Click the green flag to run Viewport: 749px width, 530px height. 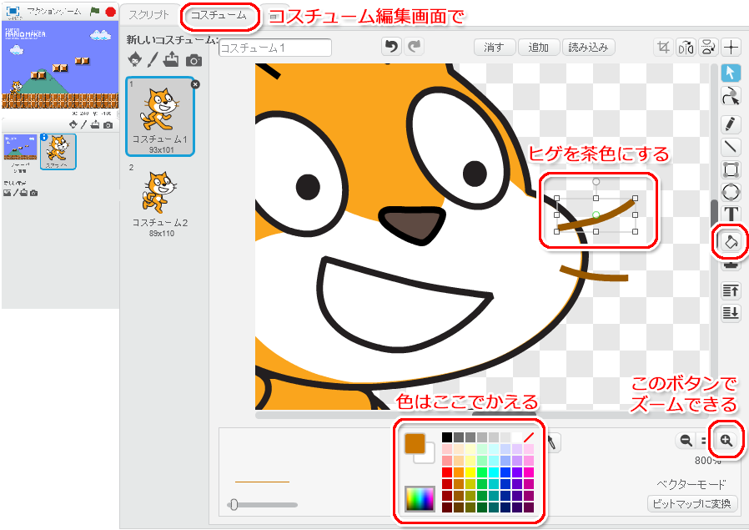click(x=95, y=12)
